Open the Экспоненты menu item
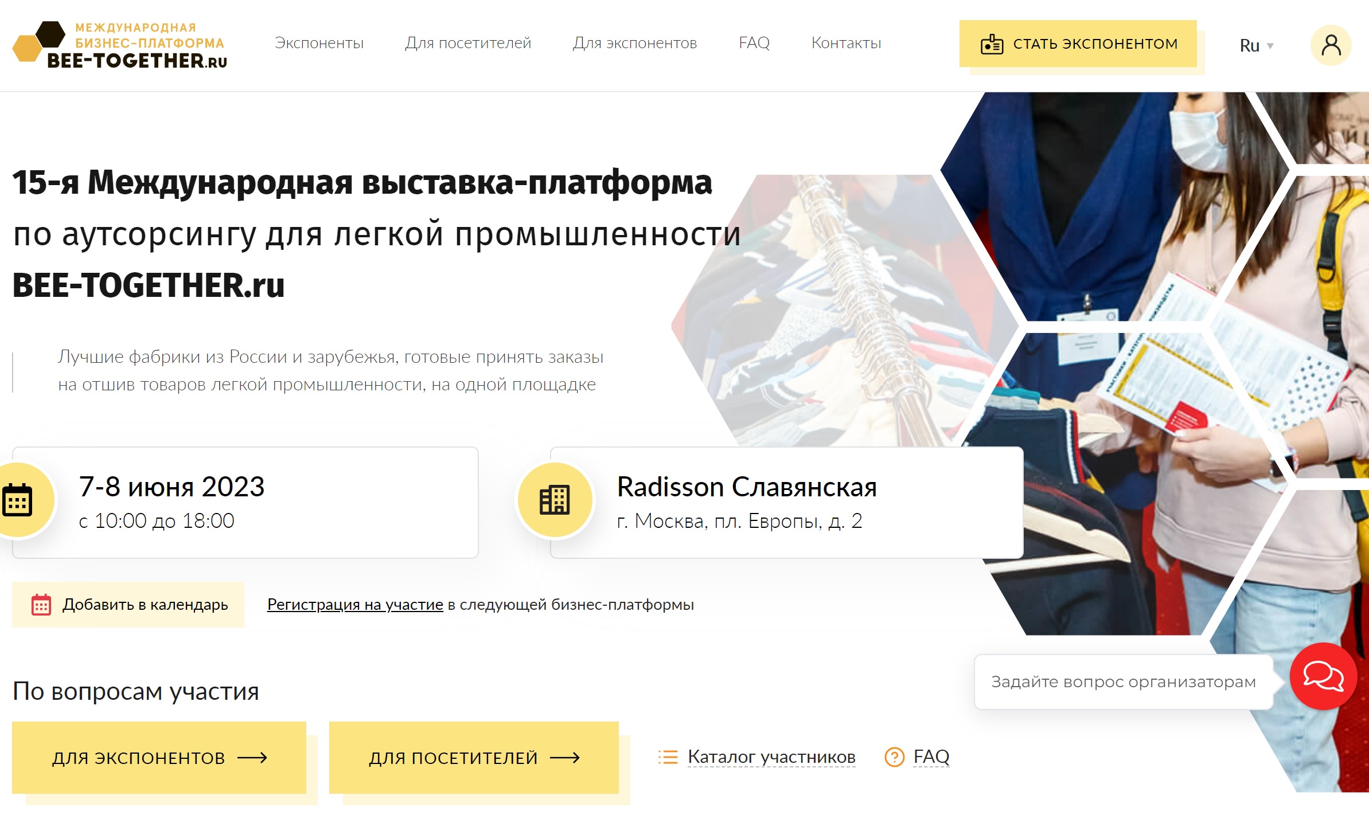Image resolution: width=1369 pixels, height=819 pixels. pos(319,43)
